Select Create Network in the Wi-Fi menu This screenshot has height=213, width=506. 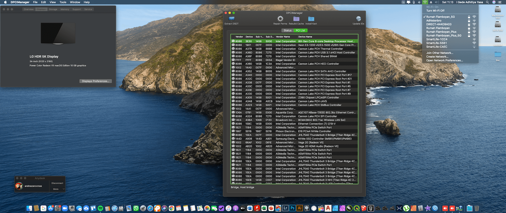tap(450, 57)
